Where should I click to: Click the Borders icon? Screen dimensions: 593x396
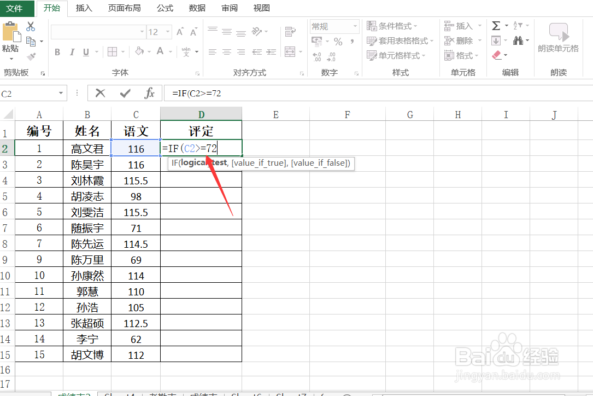tap(113, 51)
